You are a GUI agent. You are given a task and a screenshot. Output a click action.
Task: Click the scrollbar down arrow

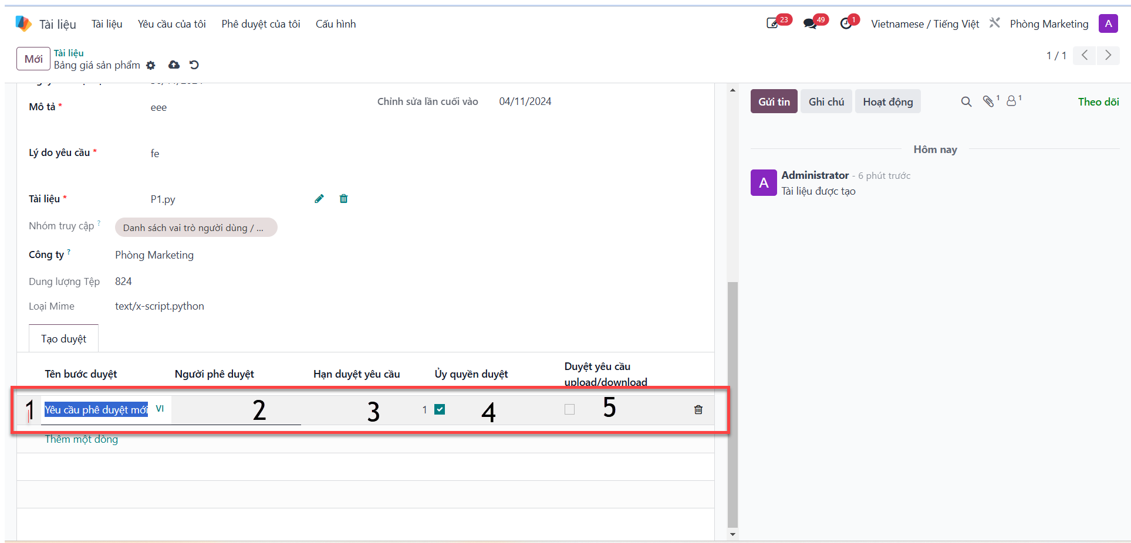tap(732, 534)
